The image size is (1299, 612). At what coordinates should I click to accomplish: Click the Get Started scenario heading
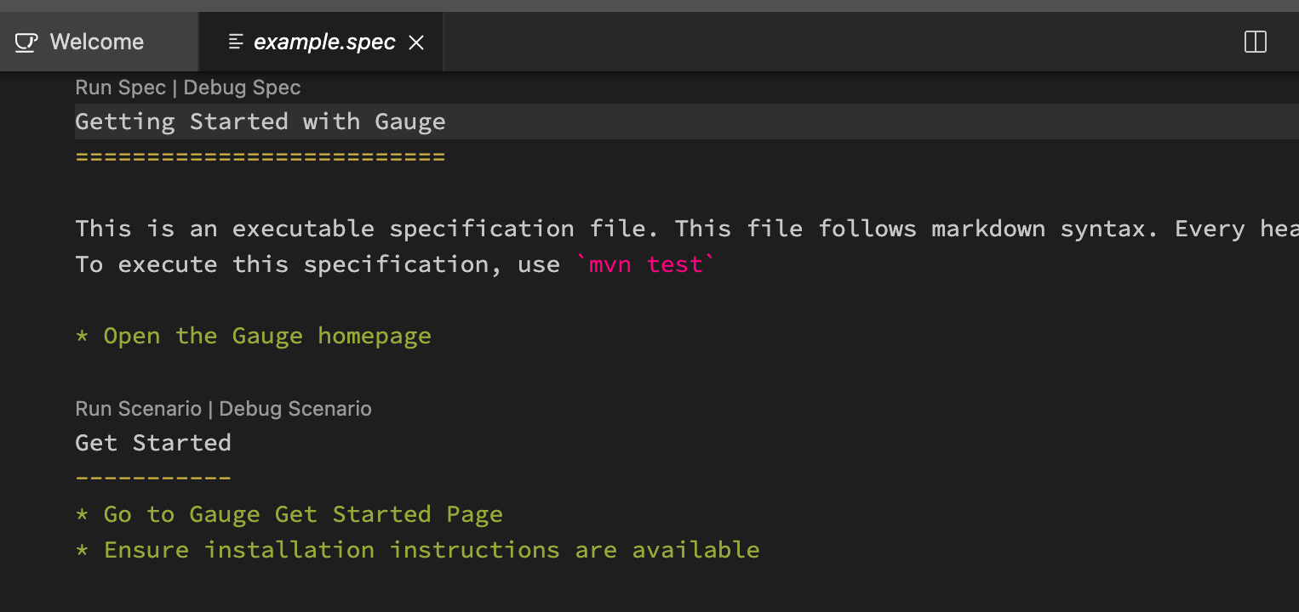click(152, 442)
